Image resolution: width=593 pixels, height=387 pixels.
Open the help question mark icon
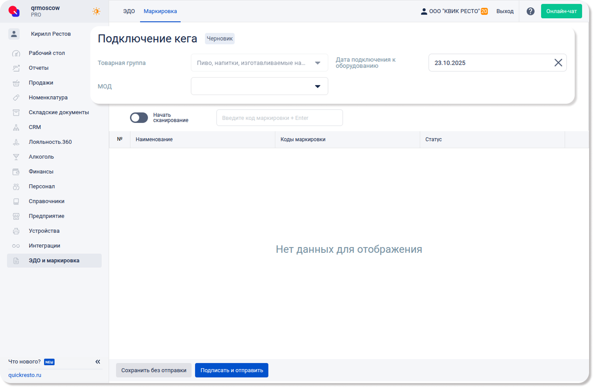[530, 11]
